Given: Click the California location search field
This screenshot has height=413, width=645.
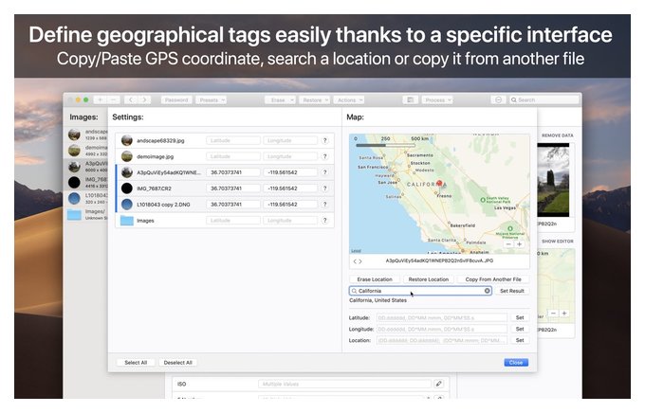Looking at the screenshot, I should [420, 291].
